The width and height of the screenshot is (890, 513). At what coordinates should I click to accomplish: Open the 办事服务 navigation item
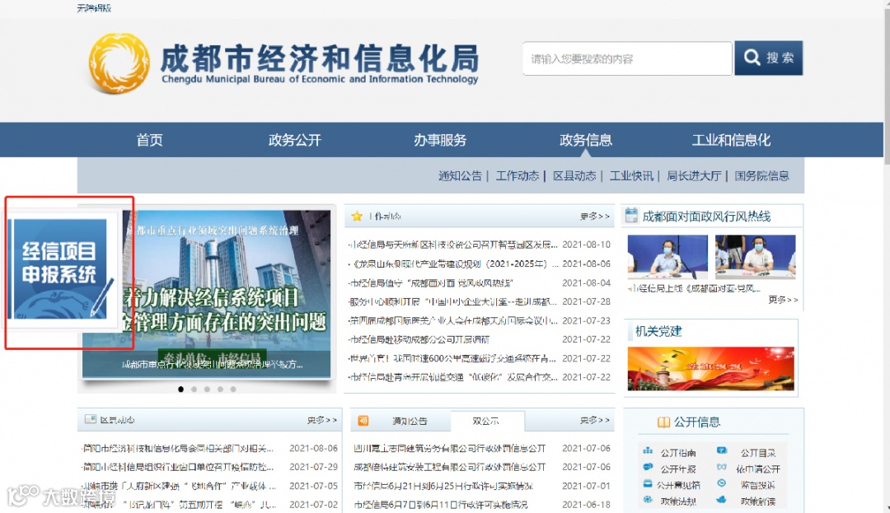[x=440, y=140]
